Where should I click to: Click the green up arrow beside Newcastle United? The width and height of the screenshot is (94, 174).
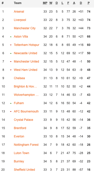click(11, 53)
